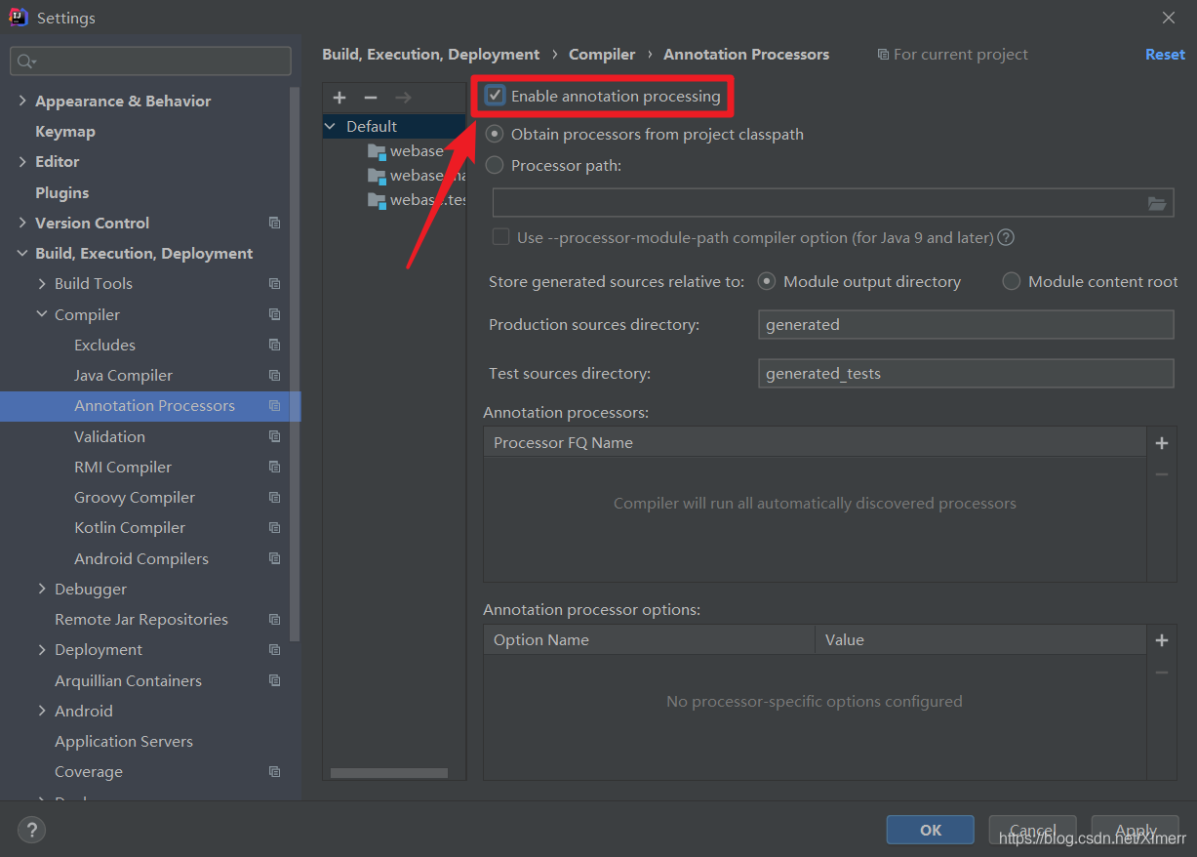
Task: Click project-level icon beside RMI Compiler
Action: [274, 467]
